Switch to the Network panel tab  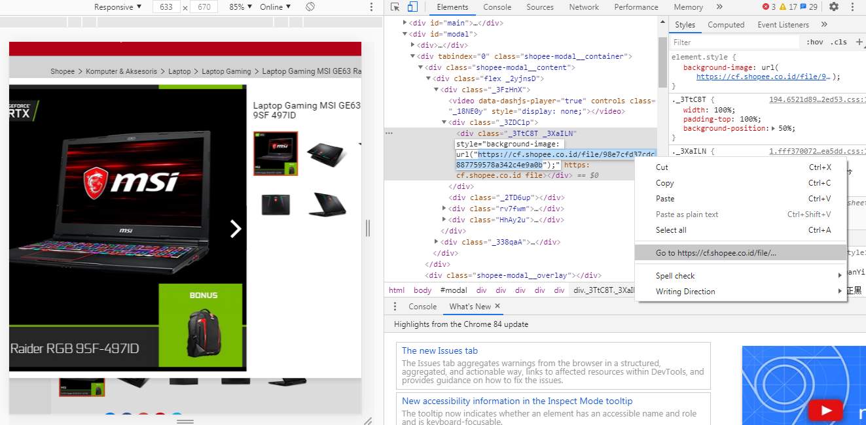click(584, 7)
